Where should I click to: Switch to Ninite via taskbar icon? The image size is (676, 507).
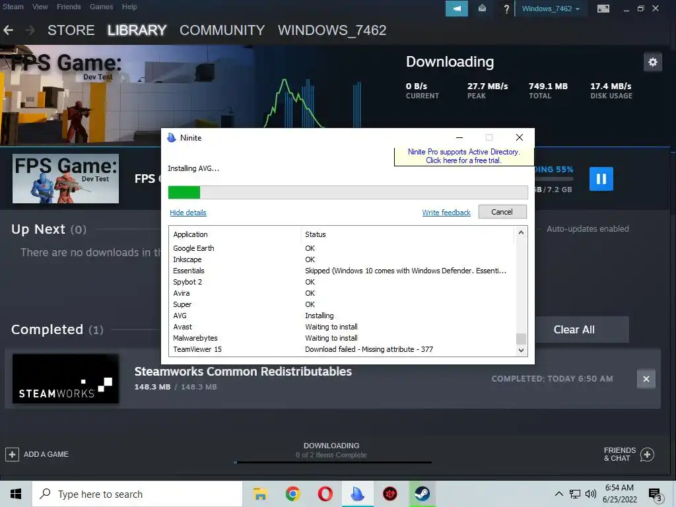pos(357,494)
